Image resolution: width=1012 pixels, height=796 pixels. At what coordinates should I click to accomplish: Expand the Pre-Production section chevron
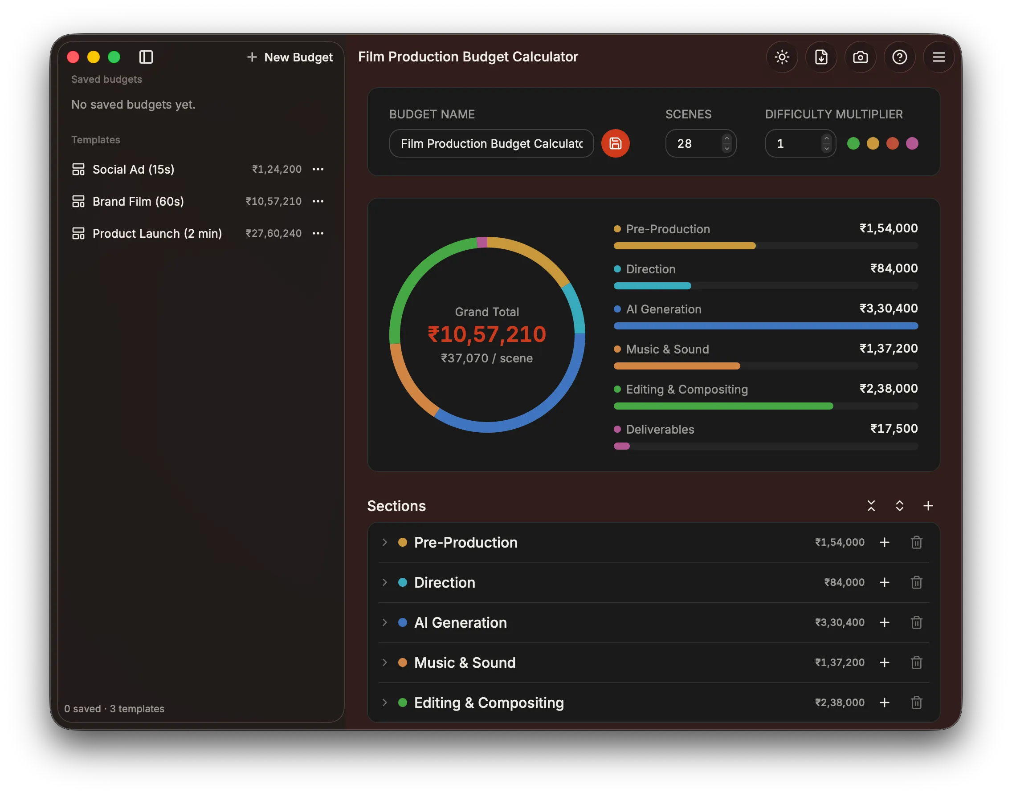pos(385,543)
